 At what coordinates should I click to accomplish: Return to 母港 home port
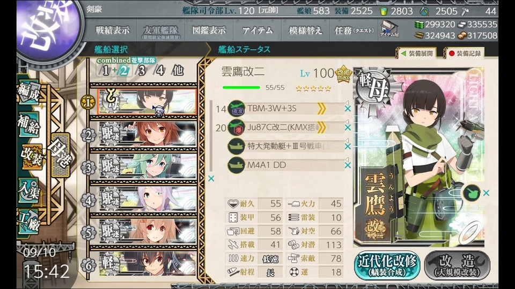(x=60, y=155)
